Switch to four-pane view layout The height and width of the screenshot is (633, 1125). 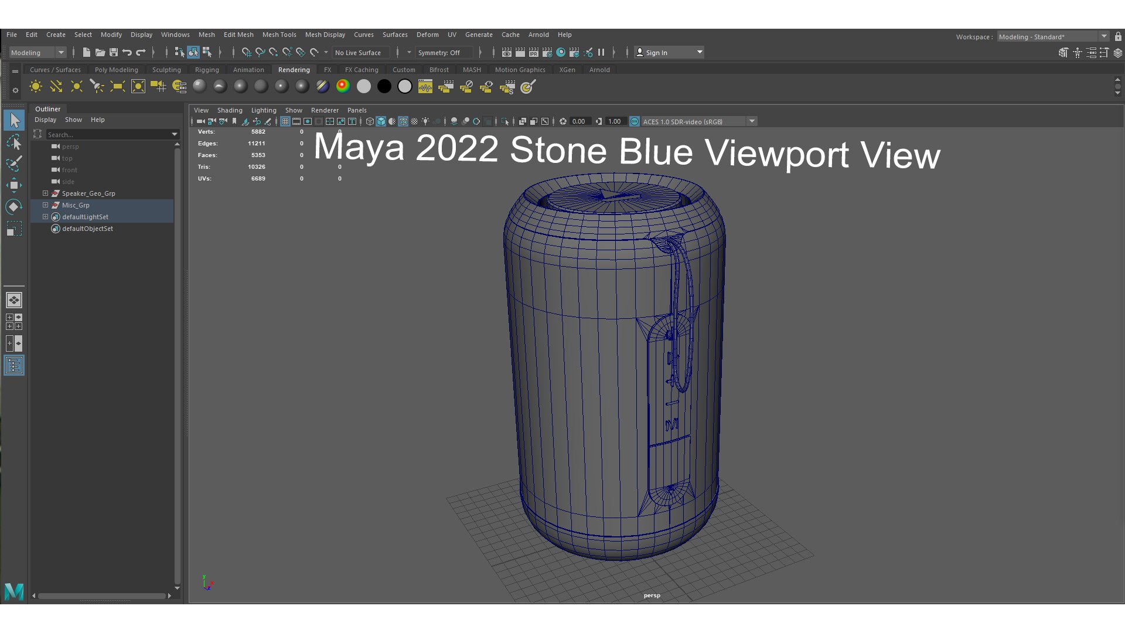coord(14,322)
